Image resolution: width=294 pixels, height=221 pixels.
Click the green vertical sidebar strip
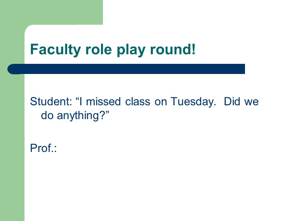(12, 147)
